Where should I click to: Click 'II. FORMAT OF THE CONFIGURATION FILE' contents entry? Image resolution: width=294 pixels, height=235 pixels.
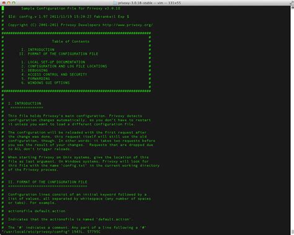[58, 54]
